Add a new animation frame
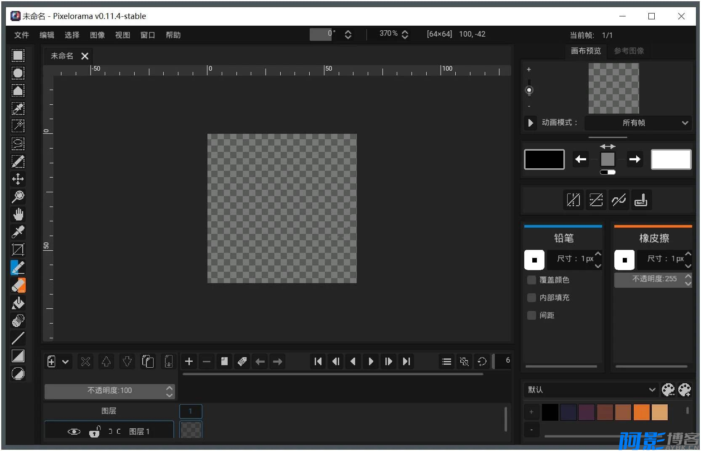The height and width of the screenshot is (451, 701). pyautogui.click(x=189, y=361)
